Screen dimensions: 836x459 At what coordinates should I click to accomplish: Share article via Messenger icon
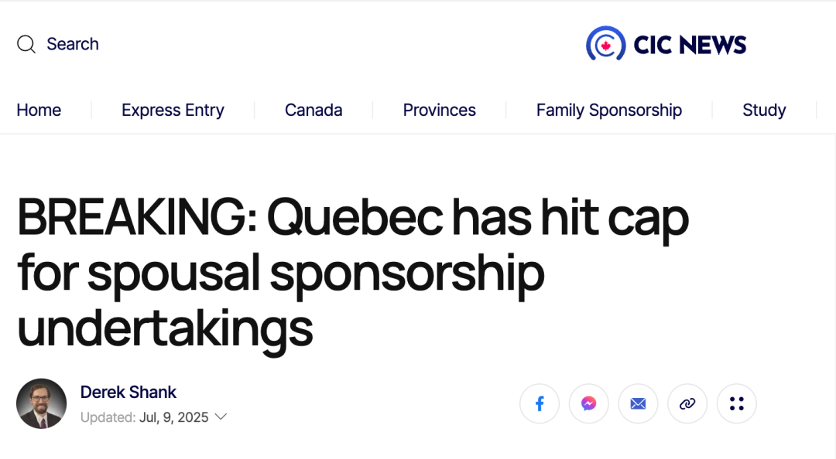(x=588, y=403)
